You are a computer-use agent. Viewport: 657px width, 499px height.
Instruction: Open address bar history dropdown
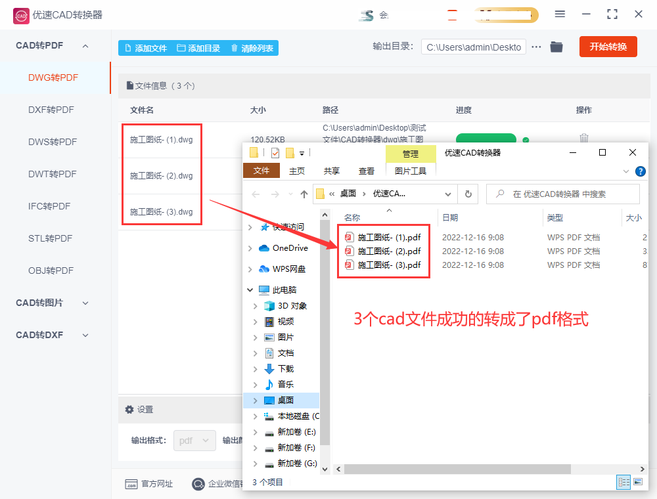coord(448,194)
